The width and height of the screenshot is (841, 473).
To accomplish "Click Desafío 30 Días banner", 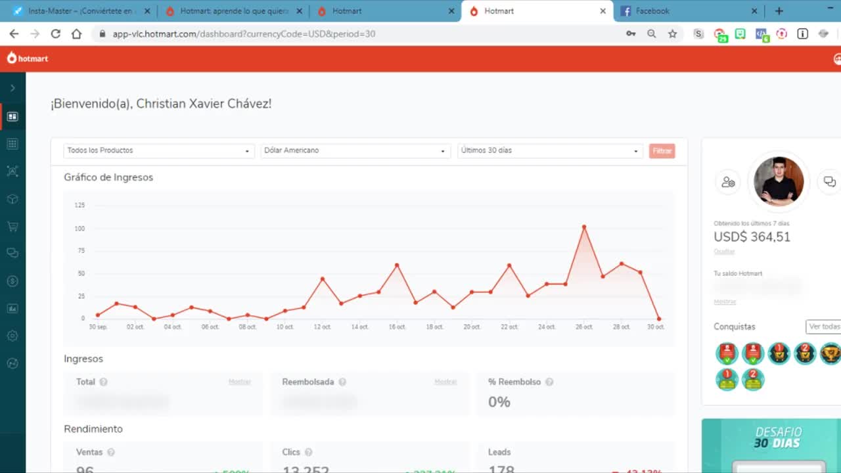I will click(771, 446).
